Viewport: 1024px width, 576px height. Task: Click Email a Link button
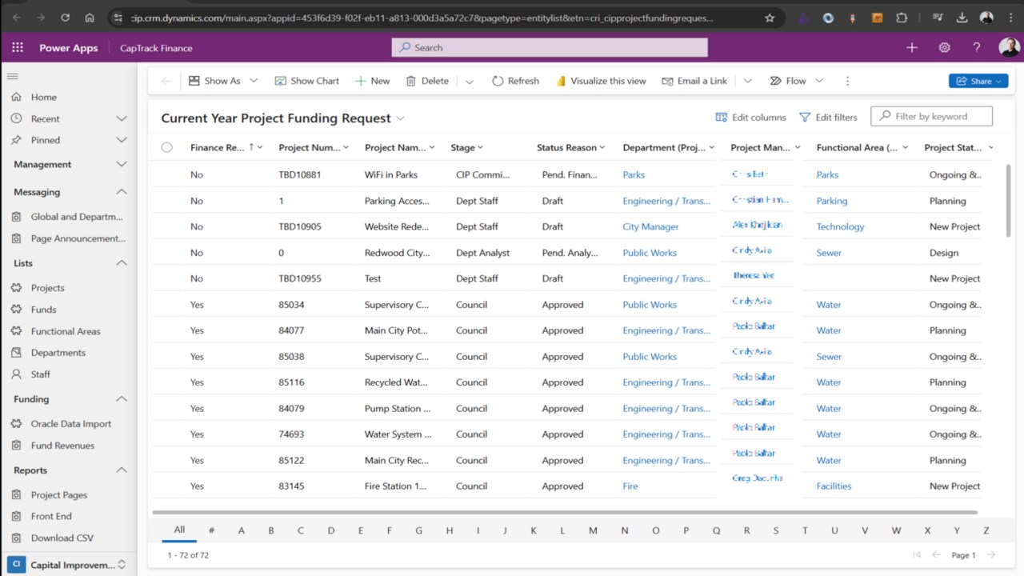694,81
